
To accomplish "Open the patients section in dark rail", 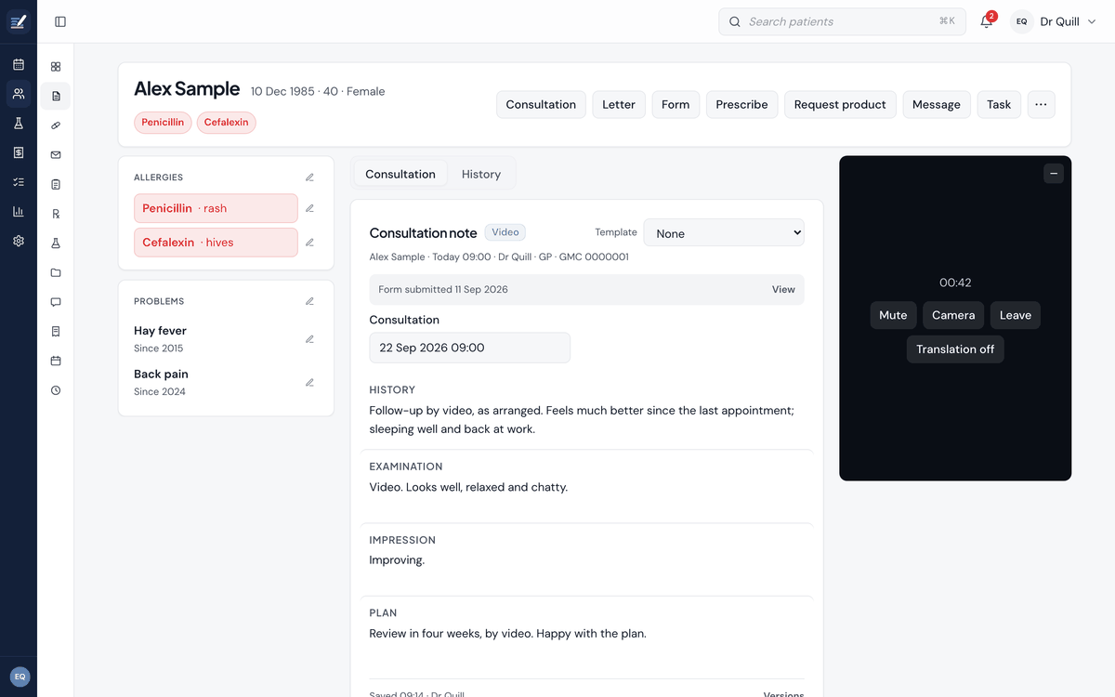I will [19, 94].
